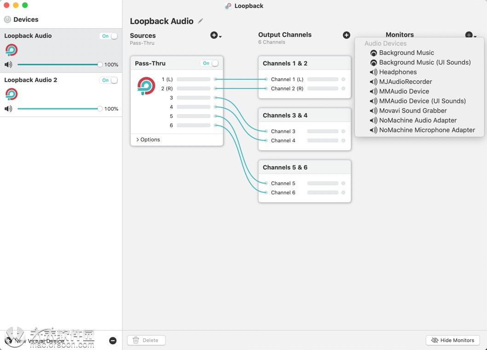Screen dimensions: 487x350
Task: Click the pencil icon to rename Loopback Audio
Action: (x=201, y=21)
